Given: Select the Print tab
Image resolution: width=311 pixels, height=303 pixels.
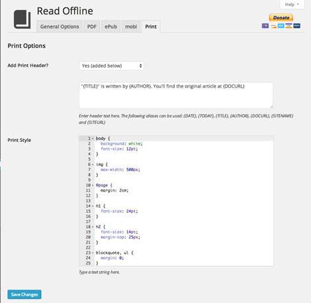Looking at the screenshot, I should [x=151, y=27].
